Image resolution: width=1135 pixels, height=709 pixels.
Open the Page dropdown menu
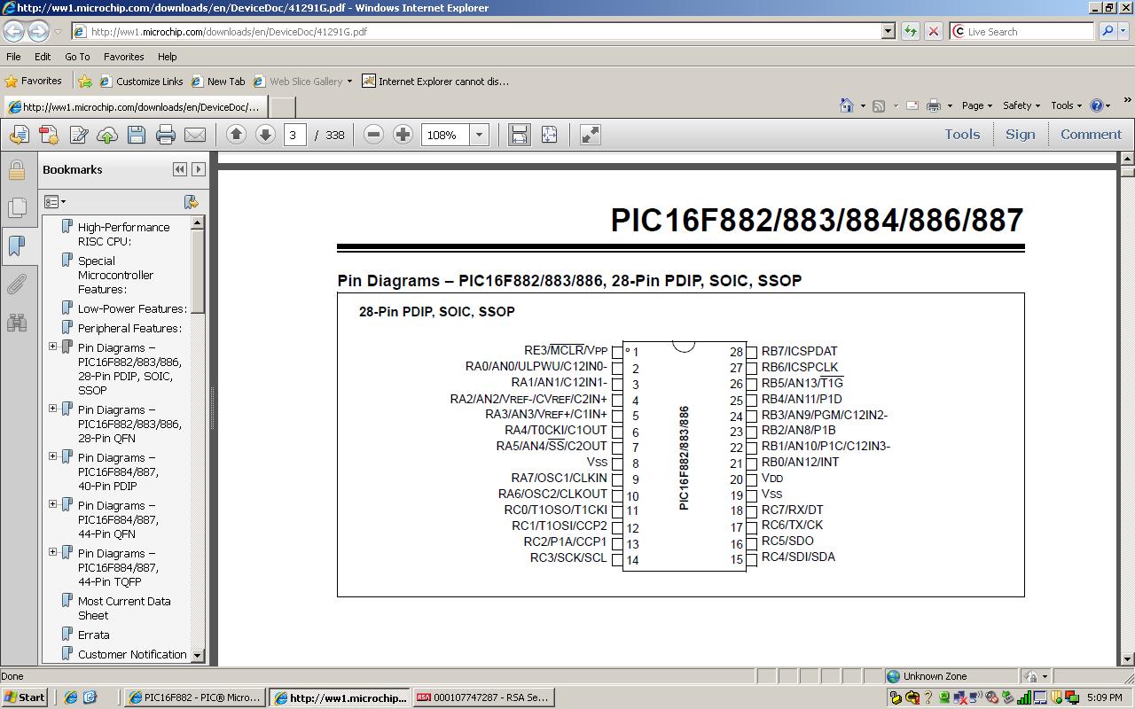point(977,105)
